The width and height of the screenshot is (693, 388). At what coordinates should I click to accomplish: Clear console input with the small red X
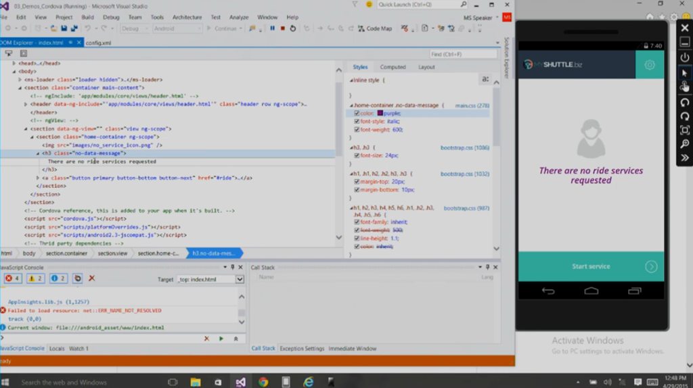[206, 339]
